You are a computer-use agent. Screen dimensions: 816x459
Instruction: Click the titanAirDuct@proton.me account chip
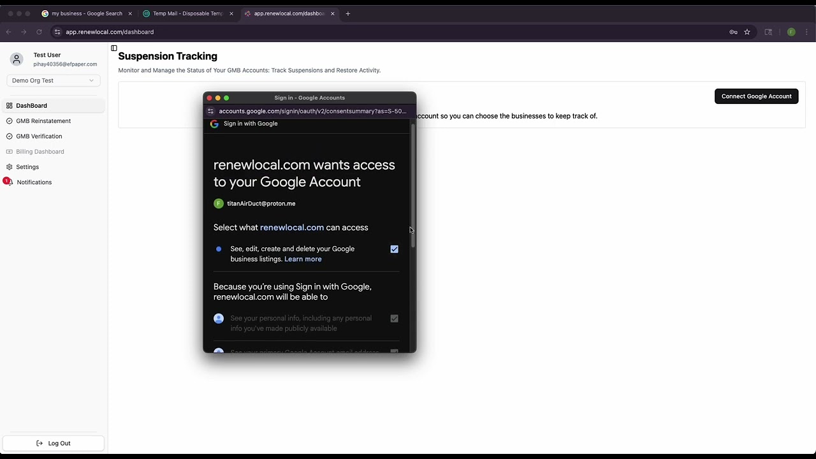tap(254, 203)
